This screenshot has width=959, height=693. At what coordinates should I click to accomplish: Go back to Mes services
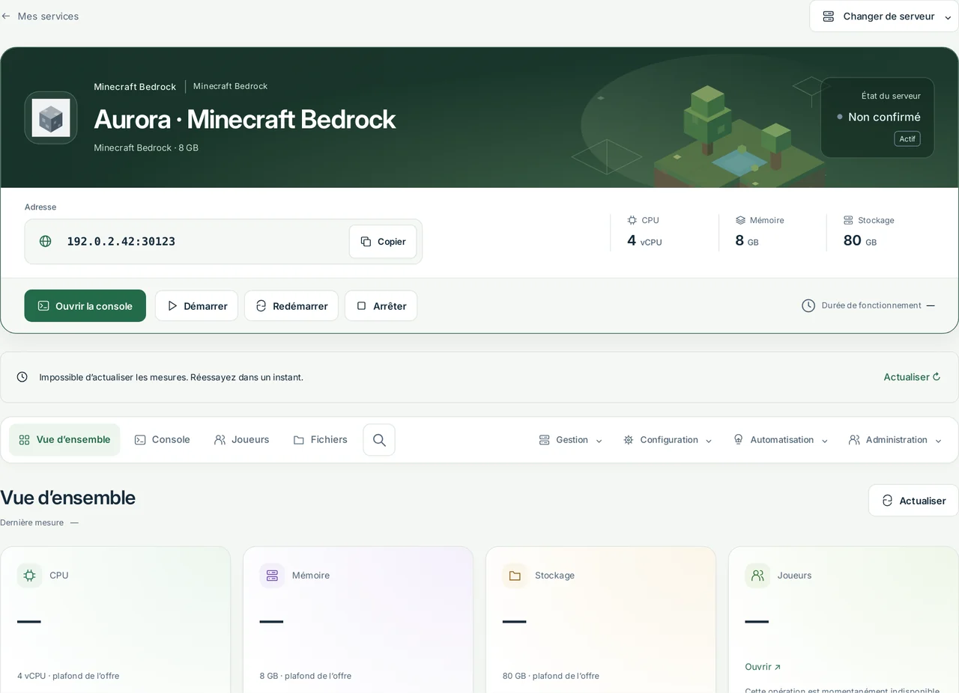[40, 16]
